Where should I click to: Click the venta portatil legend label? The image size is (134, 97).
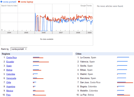(9, 2)
